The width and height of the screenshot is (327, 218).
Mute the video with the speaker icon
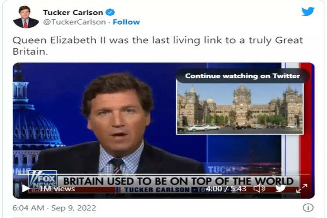(x=259, y=188)
